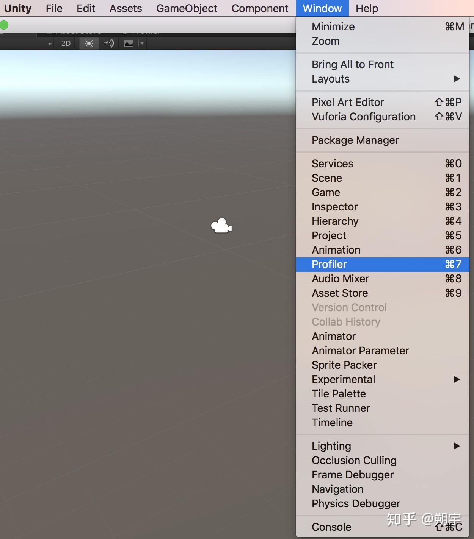
Task: Open the Component menu
Action: pos(260,8)
